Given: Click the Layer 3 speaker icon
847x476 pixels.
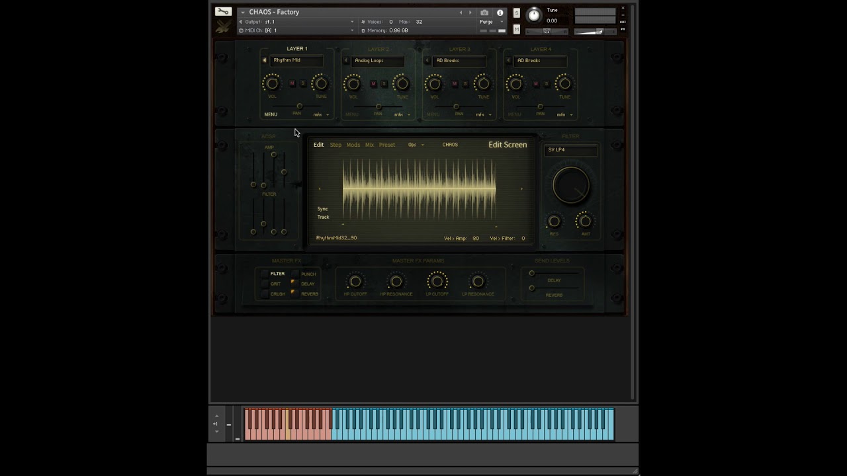Looking at the screenshot, I should pyautogui.click(x=427, y=60).
